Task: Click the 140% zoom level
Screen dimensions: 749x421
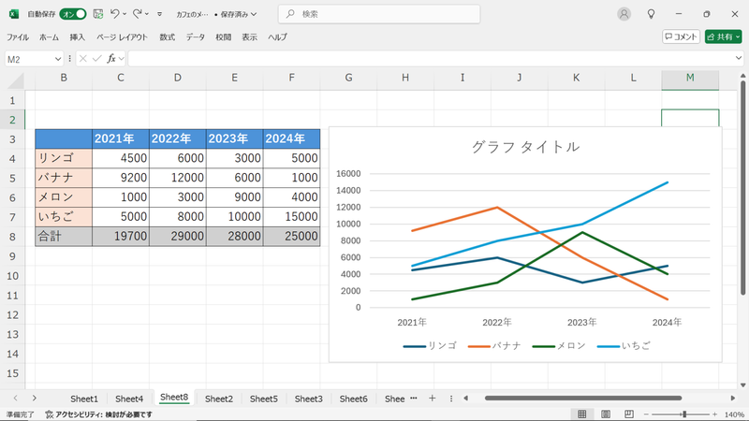Action: [734, 414]
